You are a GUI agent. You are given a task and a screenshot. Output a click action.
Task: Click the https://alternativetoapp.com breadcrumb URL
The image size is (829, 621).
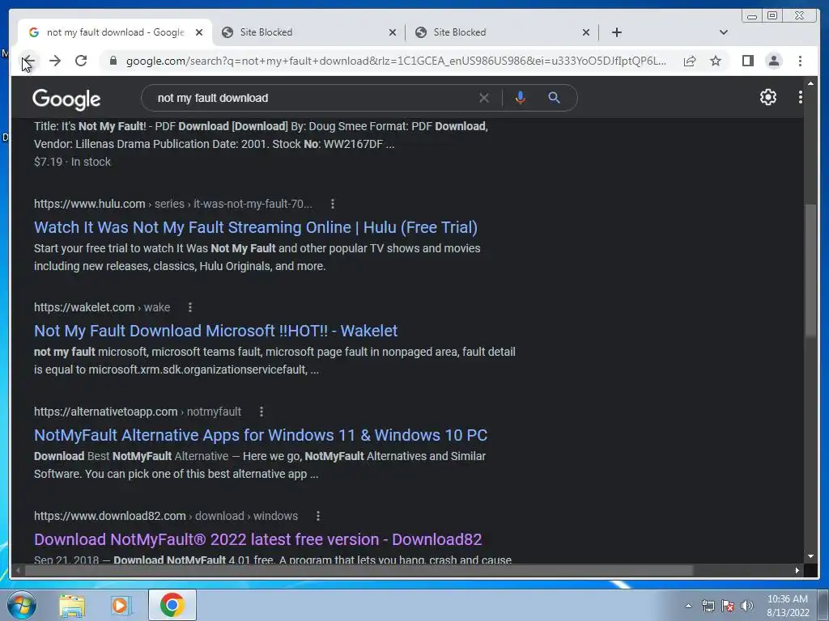click(x=106, y=412)
